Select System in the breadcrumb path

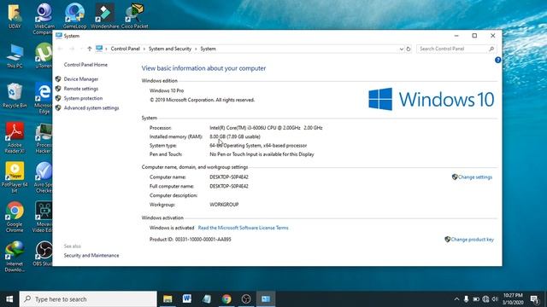[x=208, y=49]
